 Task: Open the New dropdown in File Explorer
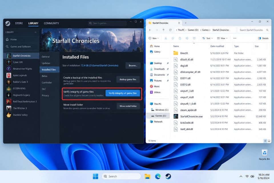[x=154, y=38]
